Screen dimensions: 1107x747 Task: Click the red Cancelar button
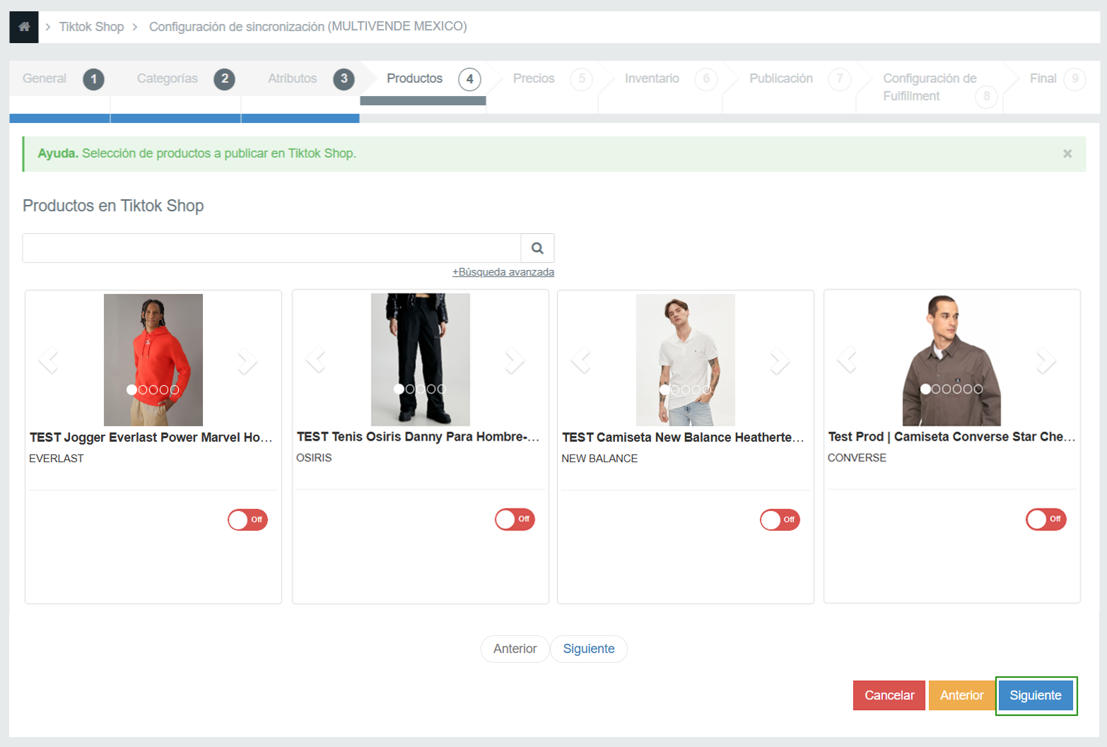889,695
